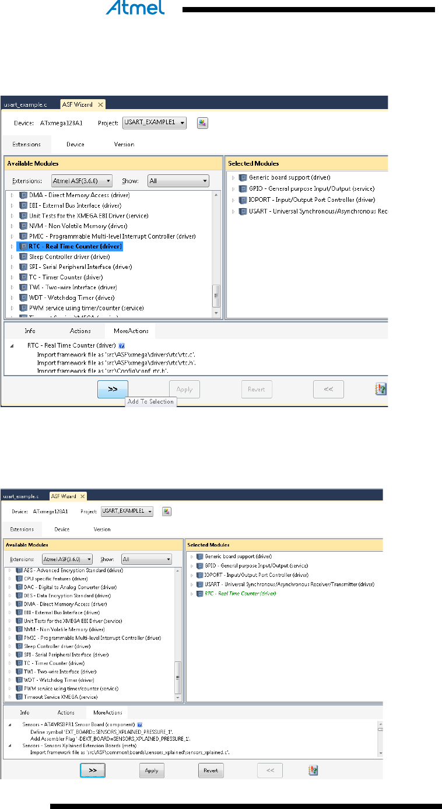Click the DES Data Encryption Standard module icon
Screen dimensions: 442x809
(19, 596)
